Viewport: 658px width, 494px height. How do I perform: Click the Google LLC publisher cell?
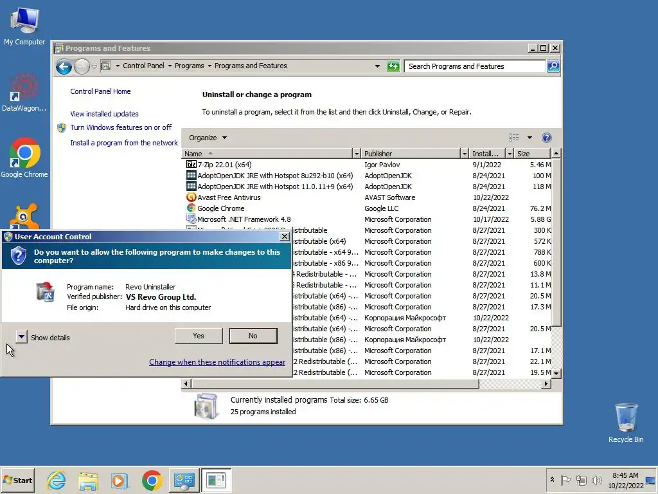(x=382, y=208)
